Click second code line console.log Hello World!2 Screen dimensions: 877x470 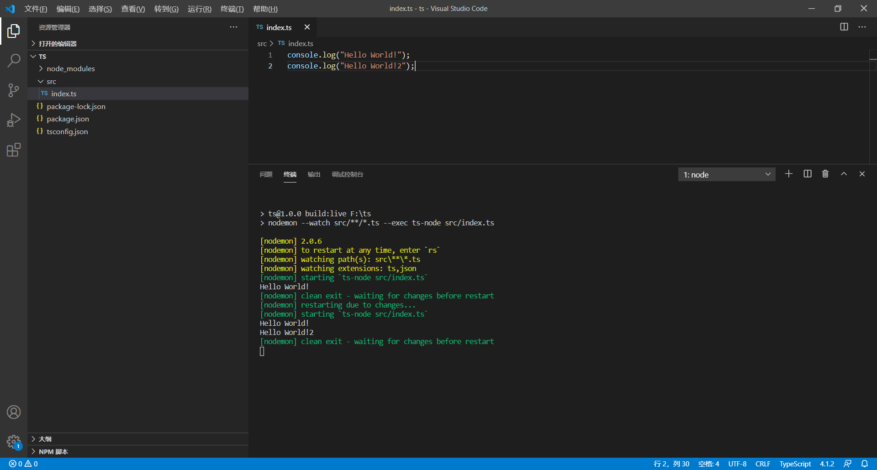(x=351, y=66)
